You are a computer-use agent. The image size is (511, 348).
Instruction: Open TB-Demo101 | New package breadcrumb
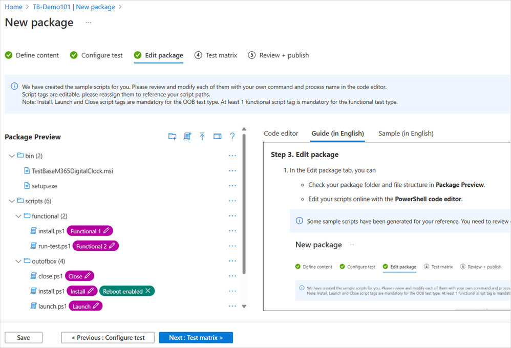(x=74, y=7)
